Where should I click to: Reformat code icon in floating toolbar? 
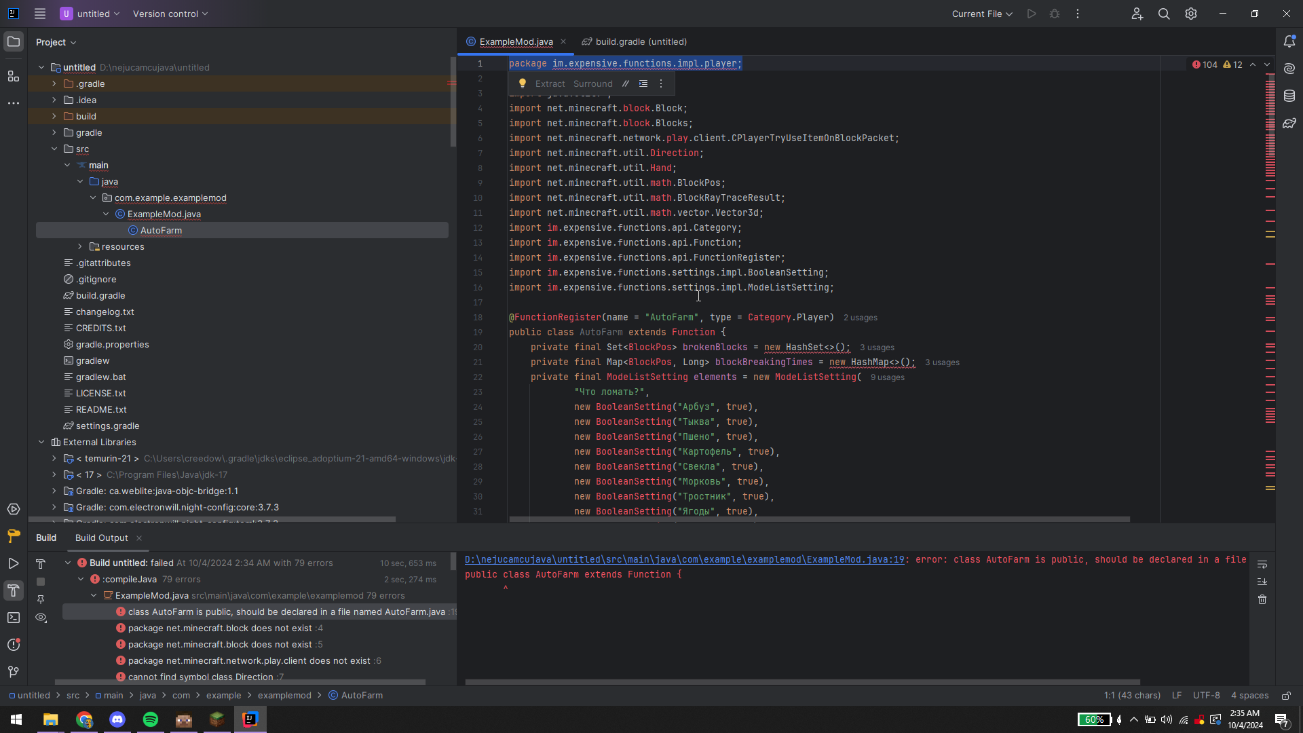pos(643,83)
